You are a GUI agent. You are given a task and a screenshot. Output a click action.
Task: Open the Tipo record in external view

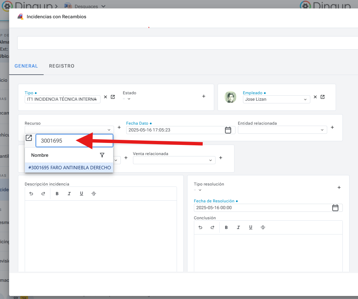click(x=113, y=97)
